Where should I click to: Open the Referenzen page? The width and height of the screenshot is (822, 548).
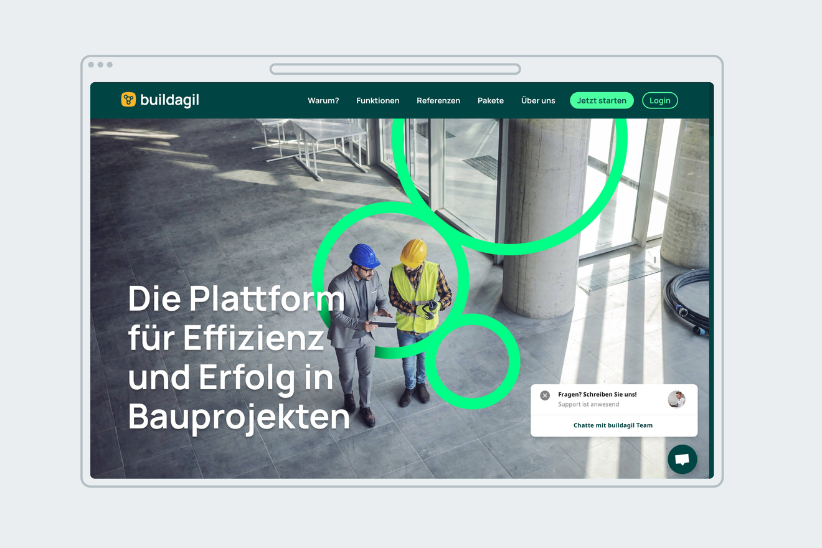coord(438,100)
